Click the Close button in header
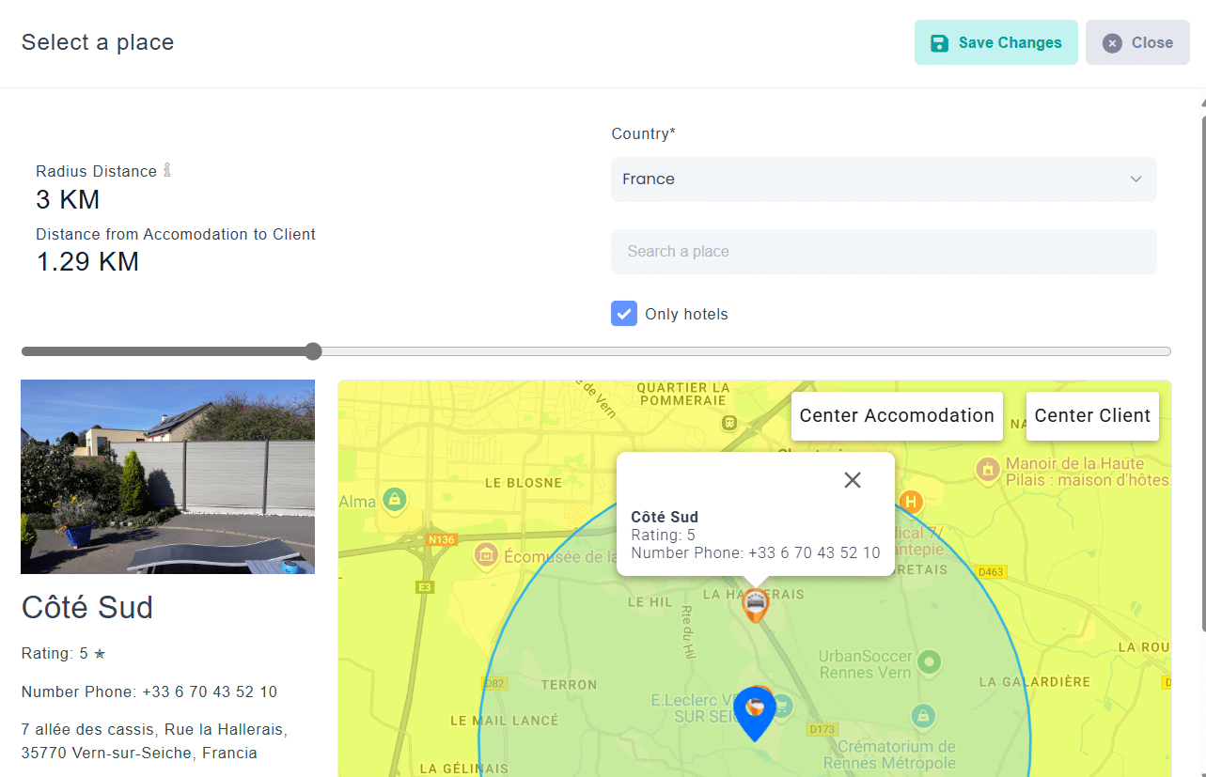The width and height of the screenshot is (1206, 777). coord(1137,42)
